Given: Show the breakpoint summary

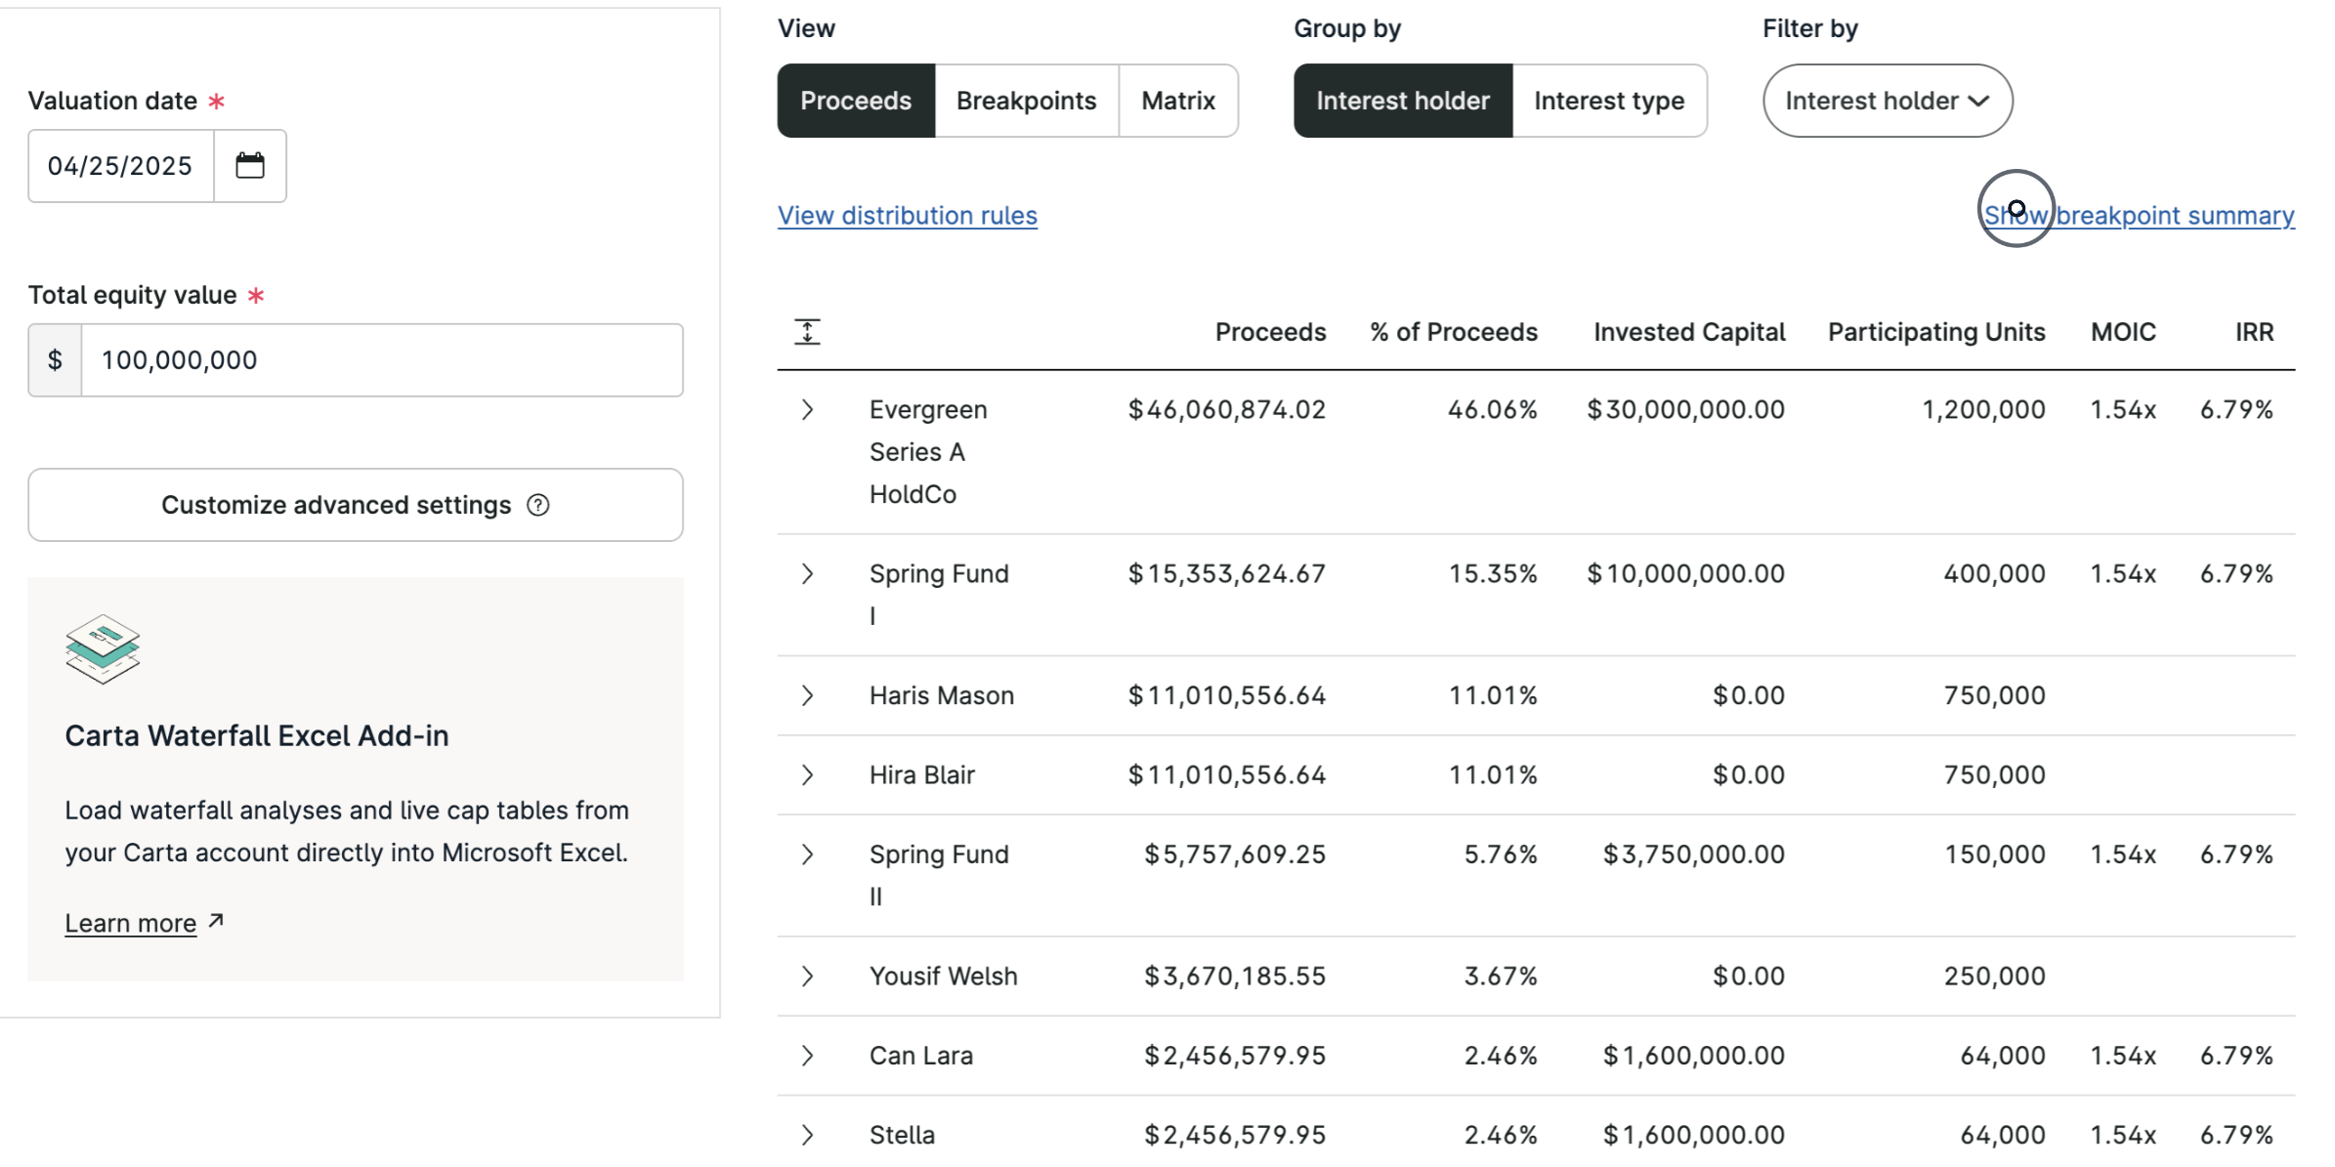Looking at the screenshot, I should pos(2140,215).
